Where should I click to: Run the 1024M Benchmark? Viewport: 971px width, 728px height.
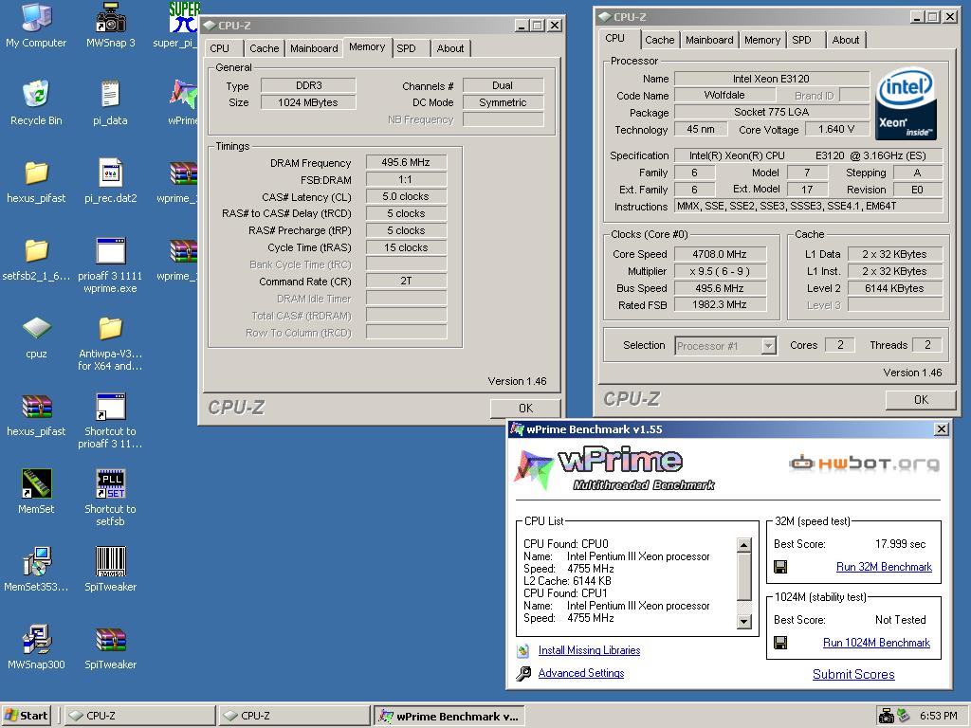pos(876,643)
